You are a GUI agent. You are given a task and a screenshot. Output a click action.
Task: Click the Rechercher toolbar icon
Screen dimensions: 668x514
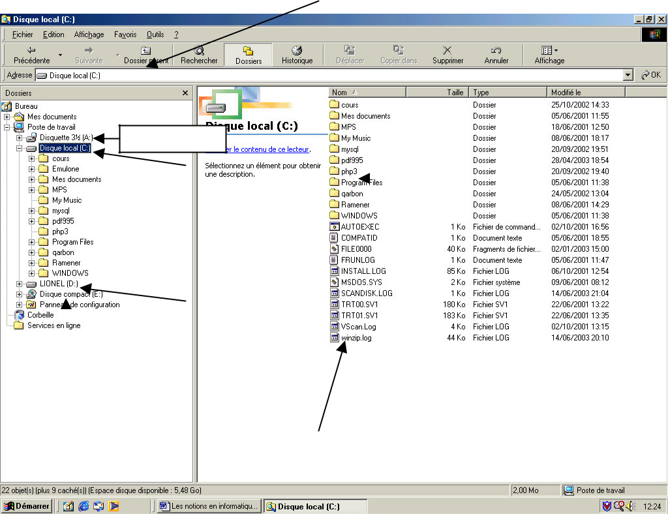[x=199, y=54]
